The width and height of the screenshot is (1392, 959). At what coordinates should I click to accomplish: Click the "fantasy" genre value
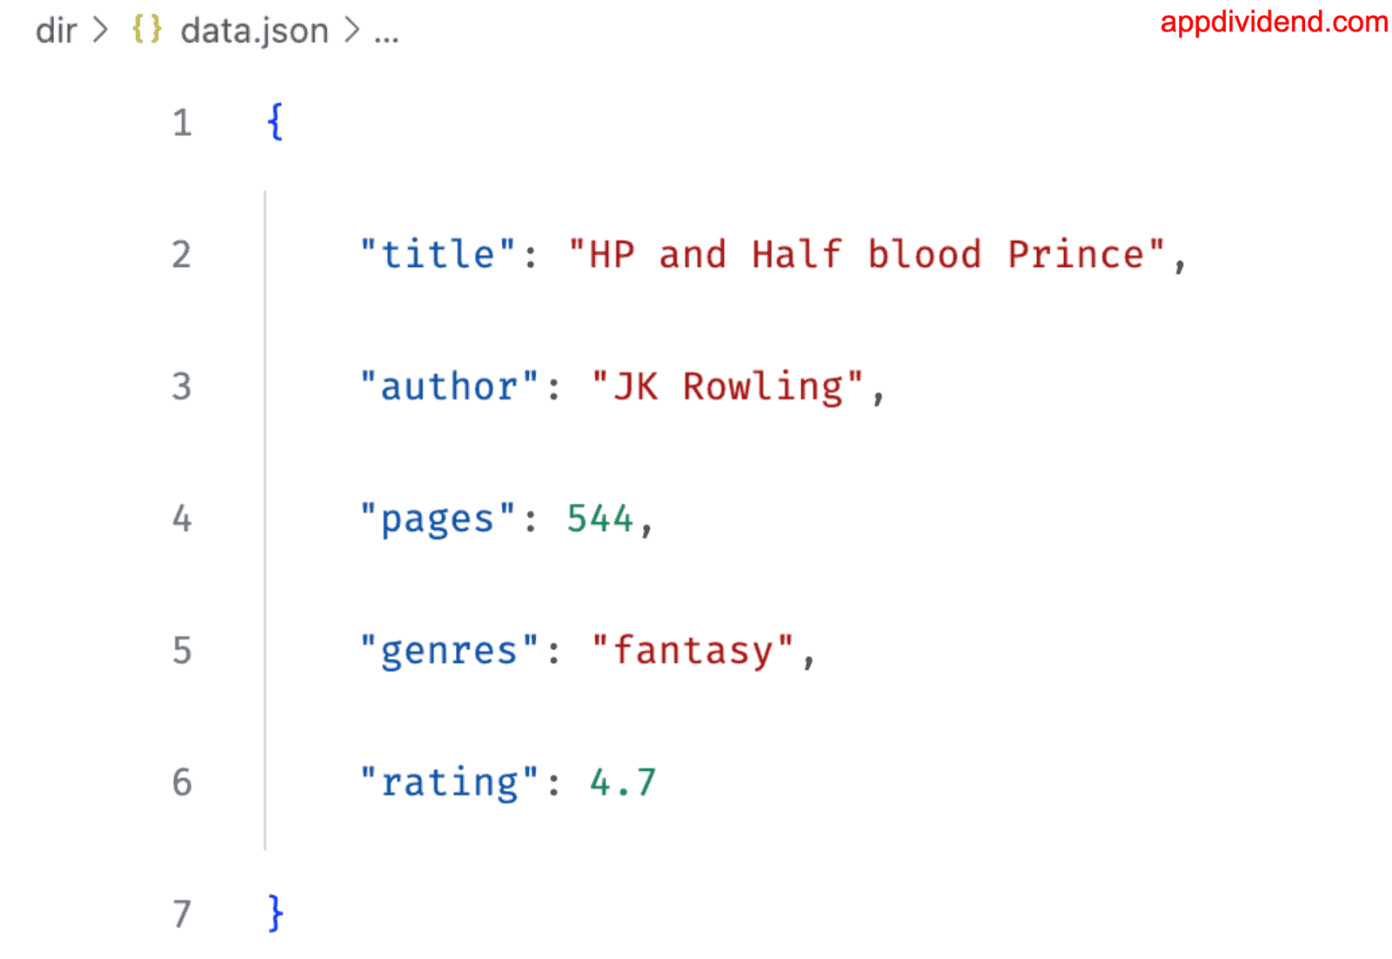click(693, 651)
